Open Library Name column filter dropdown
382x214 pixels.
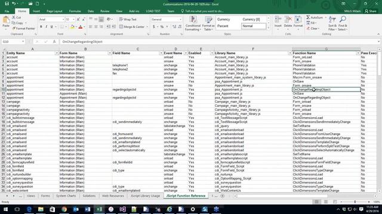coord(290,53)
